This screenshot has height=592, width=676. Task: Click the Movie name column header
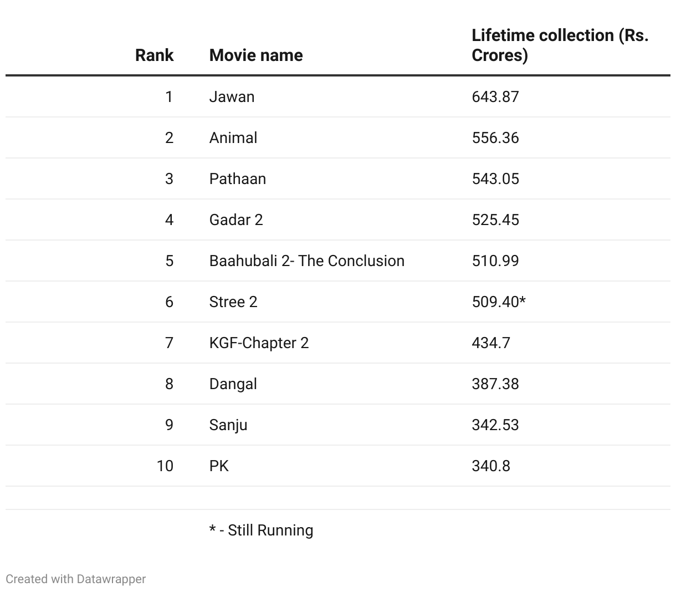256,55
